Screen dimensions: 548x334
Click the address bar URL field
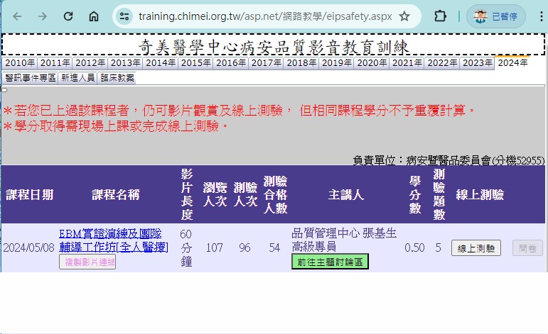[263, 16]
